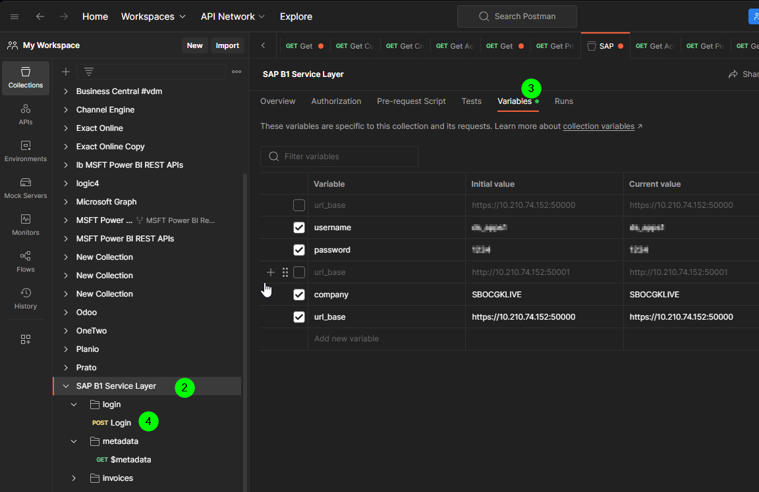The height and width of the screenshot is (492, 759).
Task: Click the collections filter icon
Action: pyautogui.click(x=88, y=72)
